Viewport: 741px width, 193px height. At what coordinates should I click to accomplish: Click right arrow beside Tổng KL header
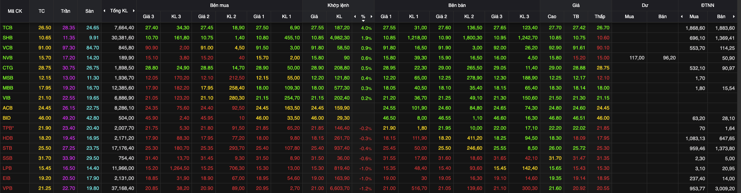(134, 11)
